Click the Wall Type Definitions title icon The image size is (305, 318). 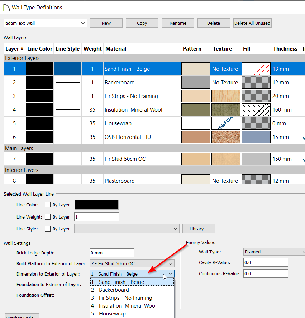click(6, 8)
